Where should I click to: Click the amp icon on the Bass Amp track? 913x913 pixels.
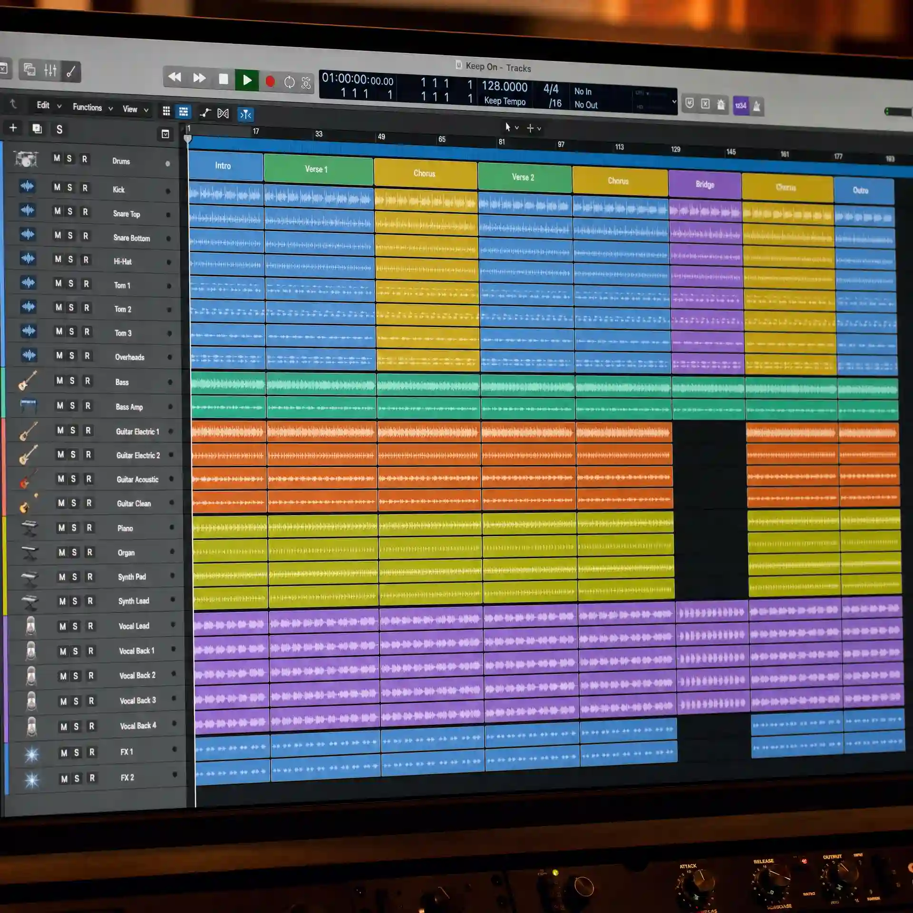point(28,405)
